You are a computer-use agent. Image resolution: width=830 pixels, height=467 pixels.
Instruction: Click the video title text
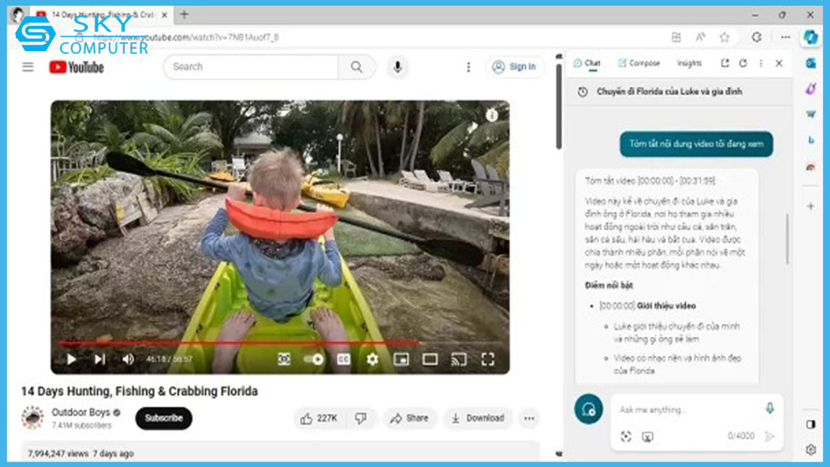pyautogui.click(x=139, y=391)
